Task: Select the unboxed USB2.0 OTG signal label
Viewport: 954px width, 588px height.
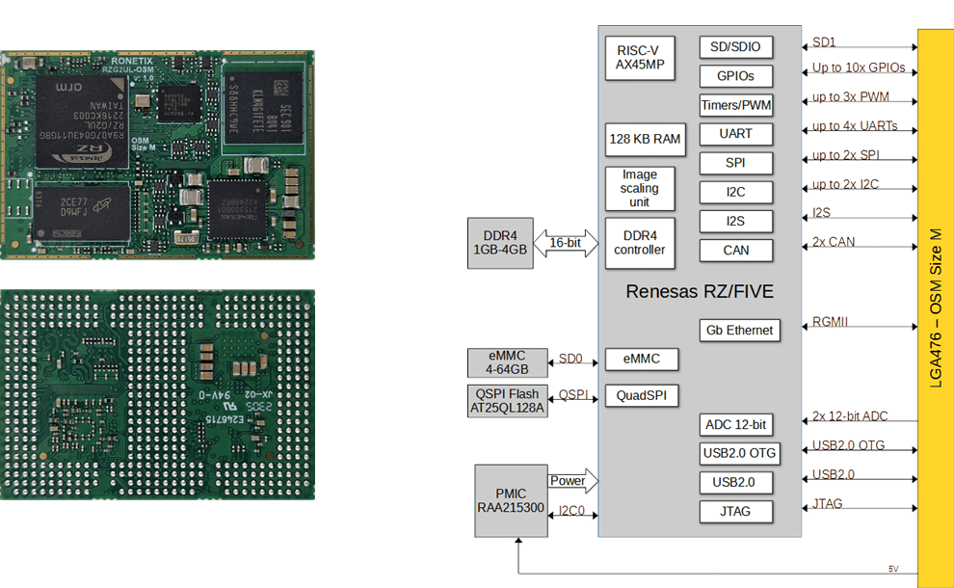Action: [x=848, y=445]
